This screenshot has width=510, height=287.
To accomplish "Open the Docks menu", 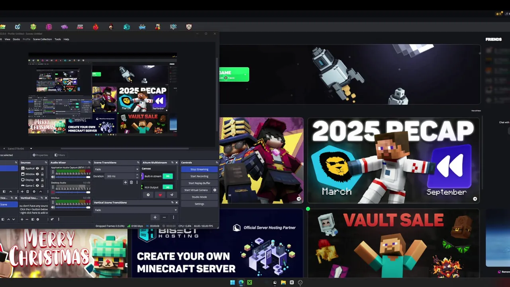I will point(16,39).
